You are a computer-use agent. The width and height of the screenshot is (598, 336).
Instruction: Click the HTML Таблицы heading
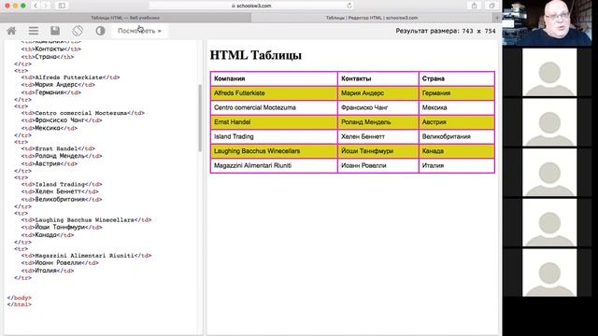[x=255, y=55]
